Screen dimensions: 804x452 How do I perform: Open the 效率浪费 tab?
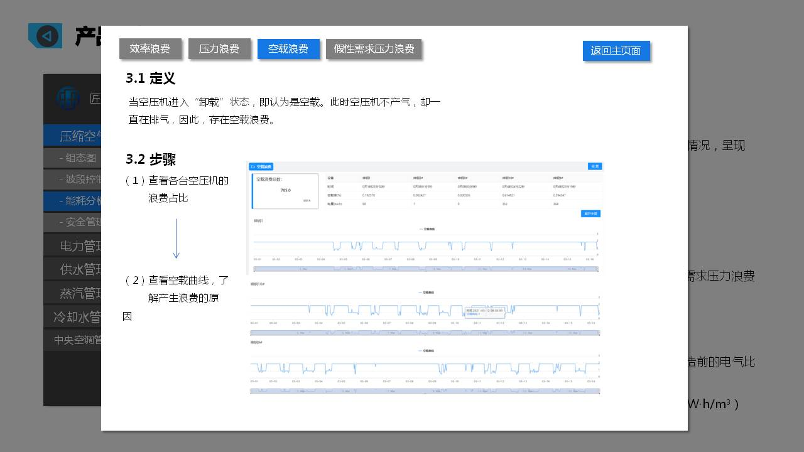[149, 49]
